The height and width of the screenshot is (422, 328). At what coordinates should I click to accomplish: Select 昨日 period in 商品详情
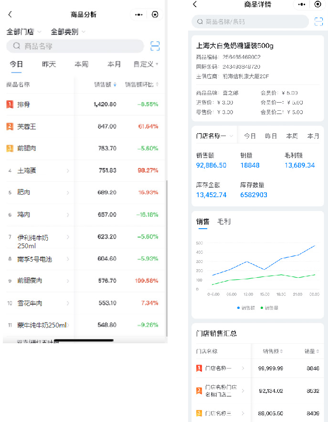[x=271, y=136]
